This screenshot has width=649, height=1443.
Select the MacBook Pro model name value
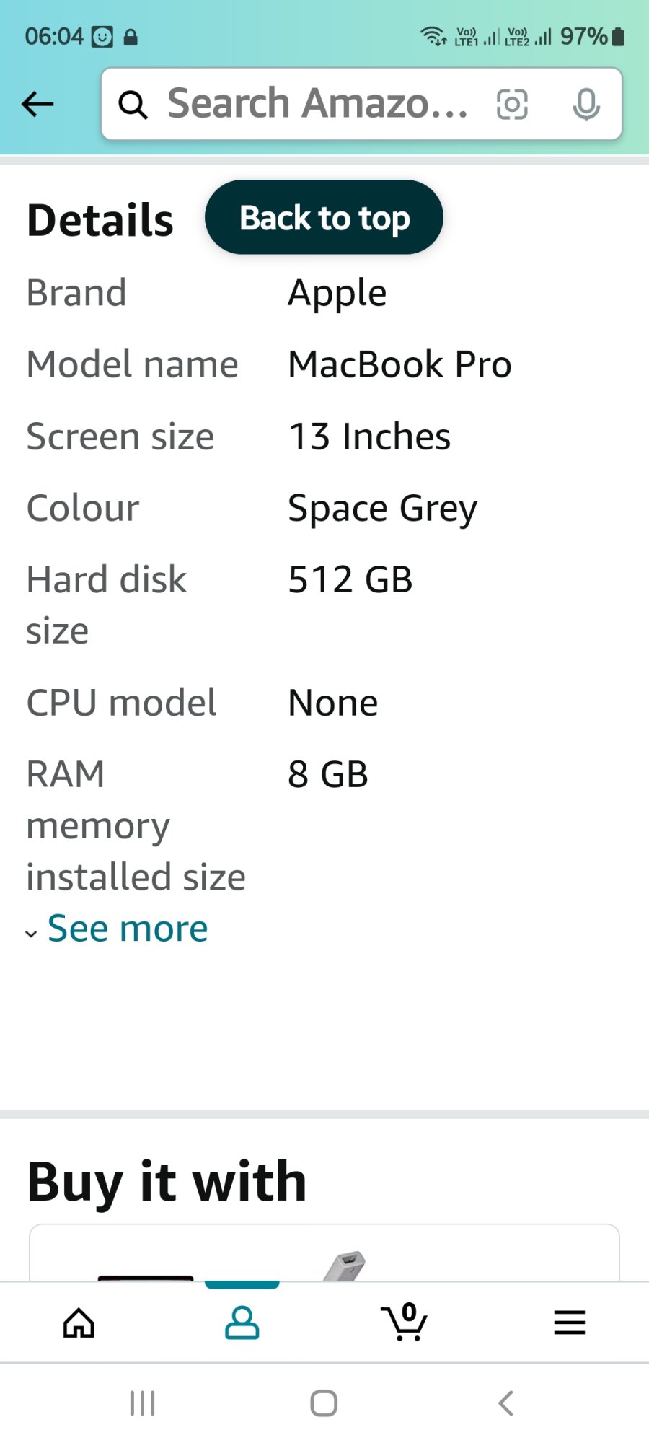point(400,364)
